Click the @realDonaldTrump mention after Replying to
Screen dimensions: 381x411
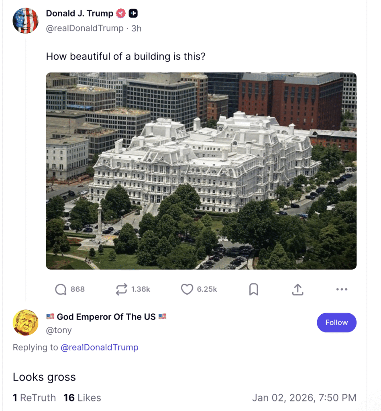(100, 348)
